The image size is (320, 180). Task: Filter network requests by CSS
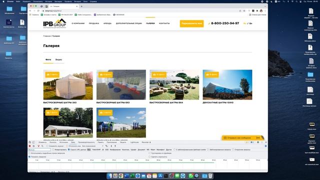(x=106, y=149)
